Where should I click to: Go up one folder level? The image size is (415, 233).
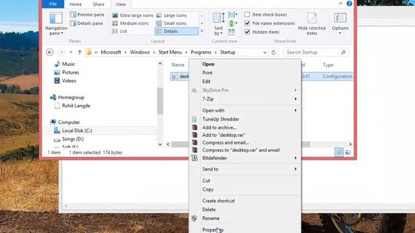tap(79, 52)
